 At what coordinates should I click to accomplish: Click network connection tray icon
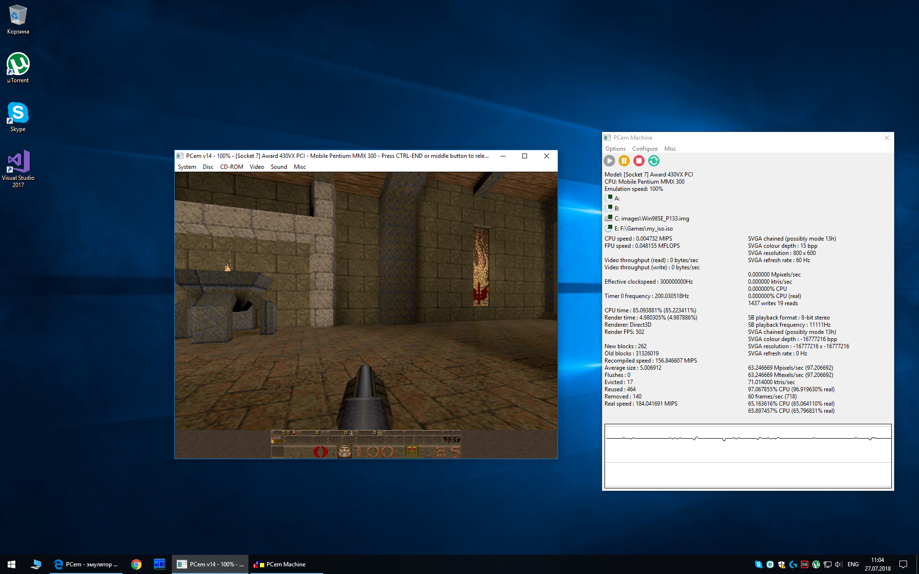pos(828,564)
